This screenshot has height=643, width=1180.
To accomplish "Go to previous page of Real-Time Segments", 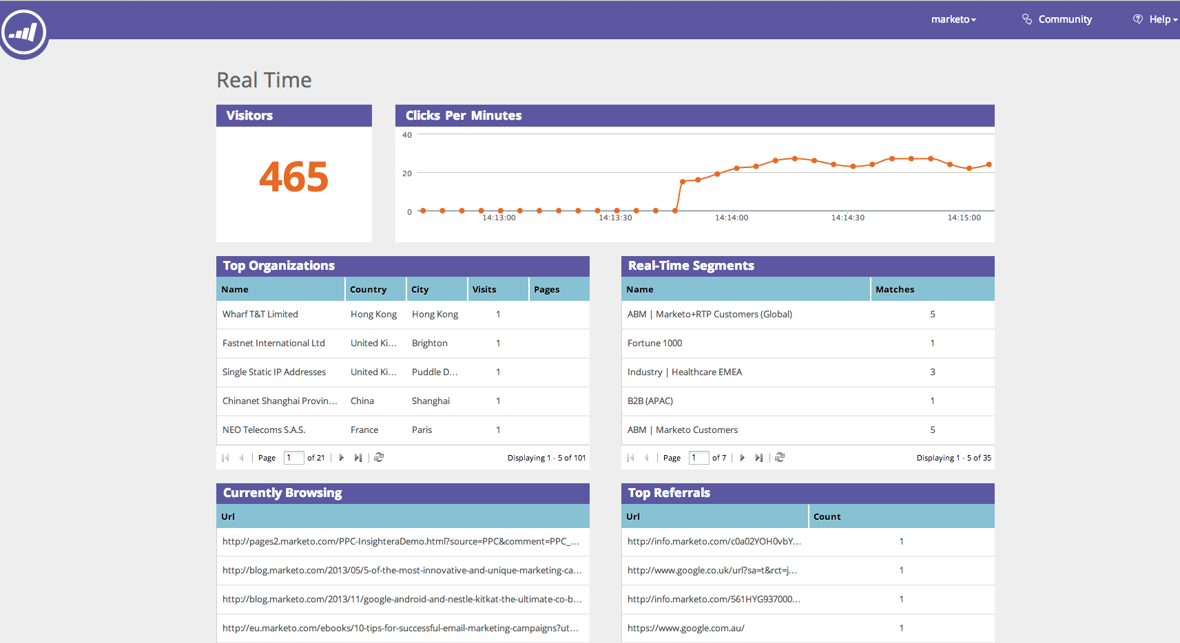I will click(646, 458).
